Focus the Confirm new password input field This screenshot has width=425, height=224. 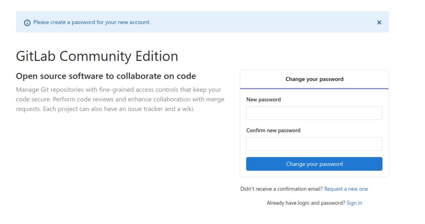tap(314, 144)
